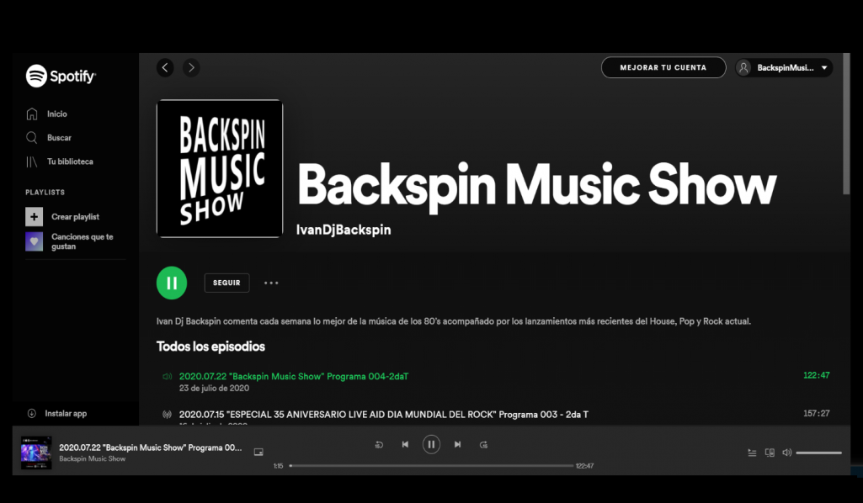Open Canciones que te gustan

83,241
